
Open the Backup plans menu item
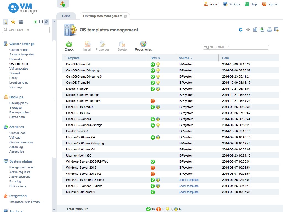tap(18, 103)
